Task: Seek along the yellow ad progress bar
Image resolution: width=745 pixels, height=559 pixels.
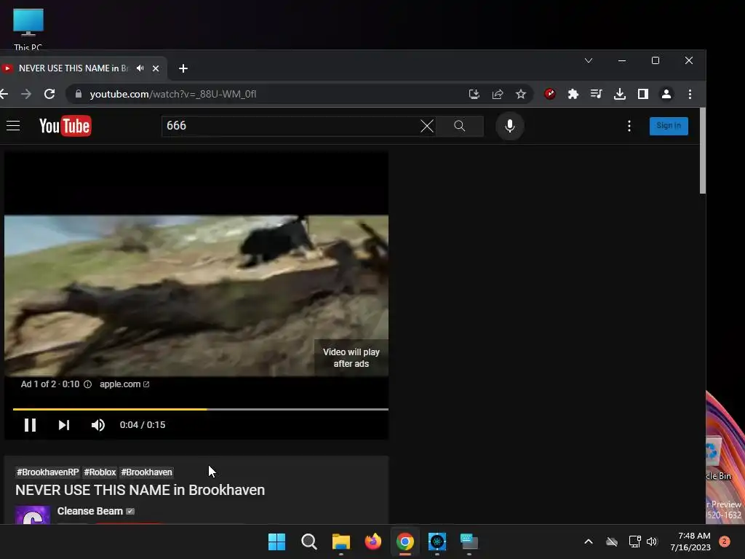Action: coord(201,409)
